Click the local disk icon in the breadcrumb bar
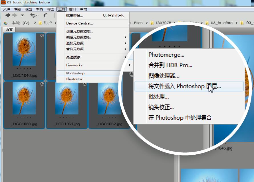This screenshot has height=182, width=254. (6, 23)
